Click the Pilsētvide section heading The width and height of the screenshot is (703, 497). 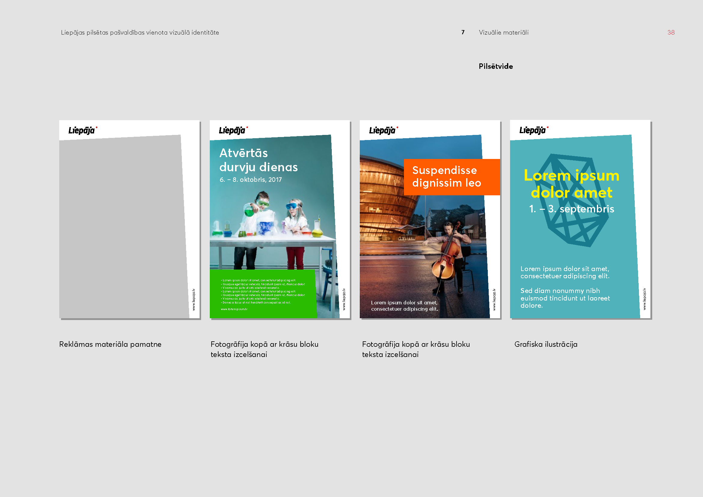pos(496,66)
